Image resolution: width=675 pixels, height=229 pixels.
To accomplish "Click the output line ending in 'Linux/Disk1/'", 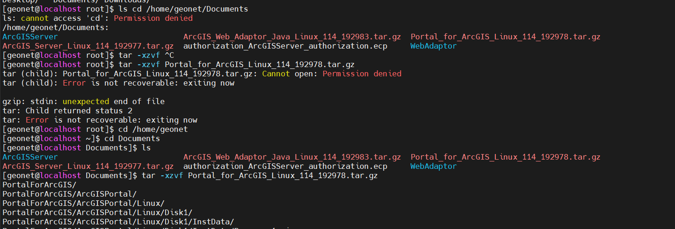I will pos(97,212).
